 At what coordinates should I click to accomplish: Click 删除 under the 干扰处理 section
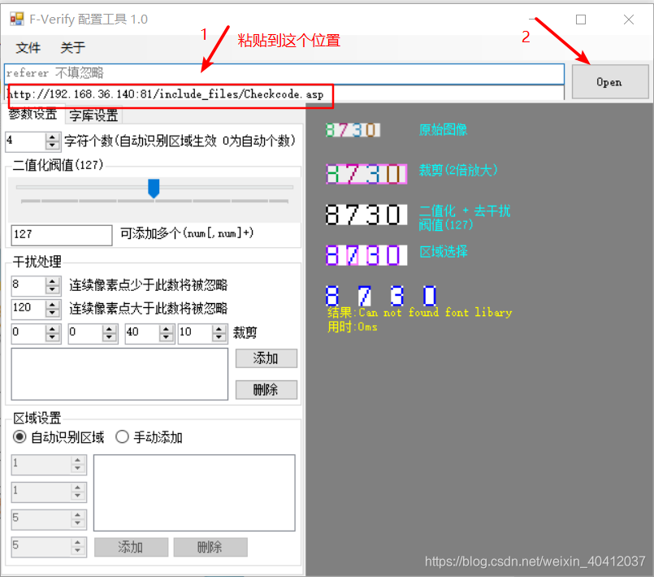266,389
